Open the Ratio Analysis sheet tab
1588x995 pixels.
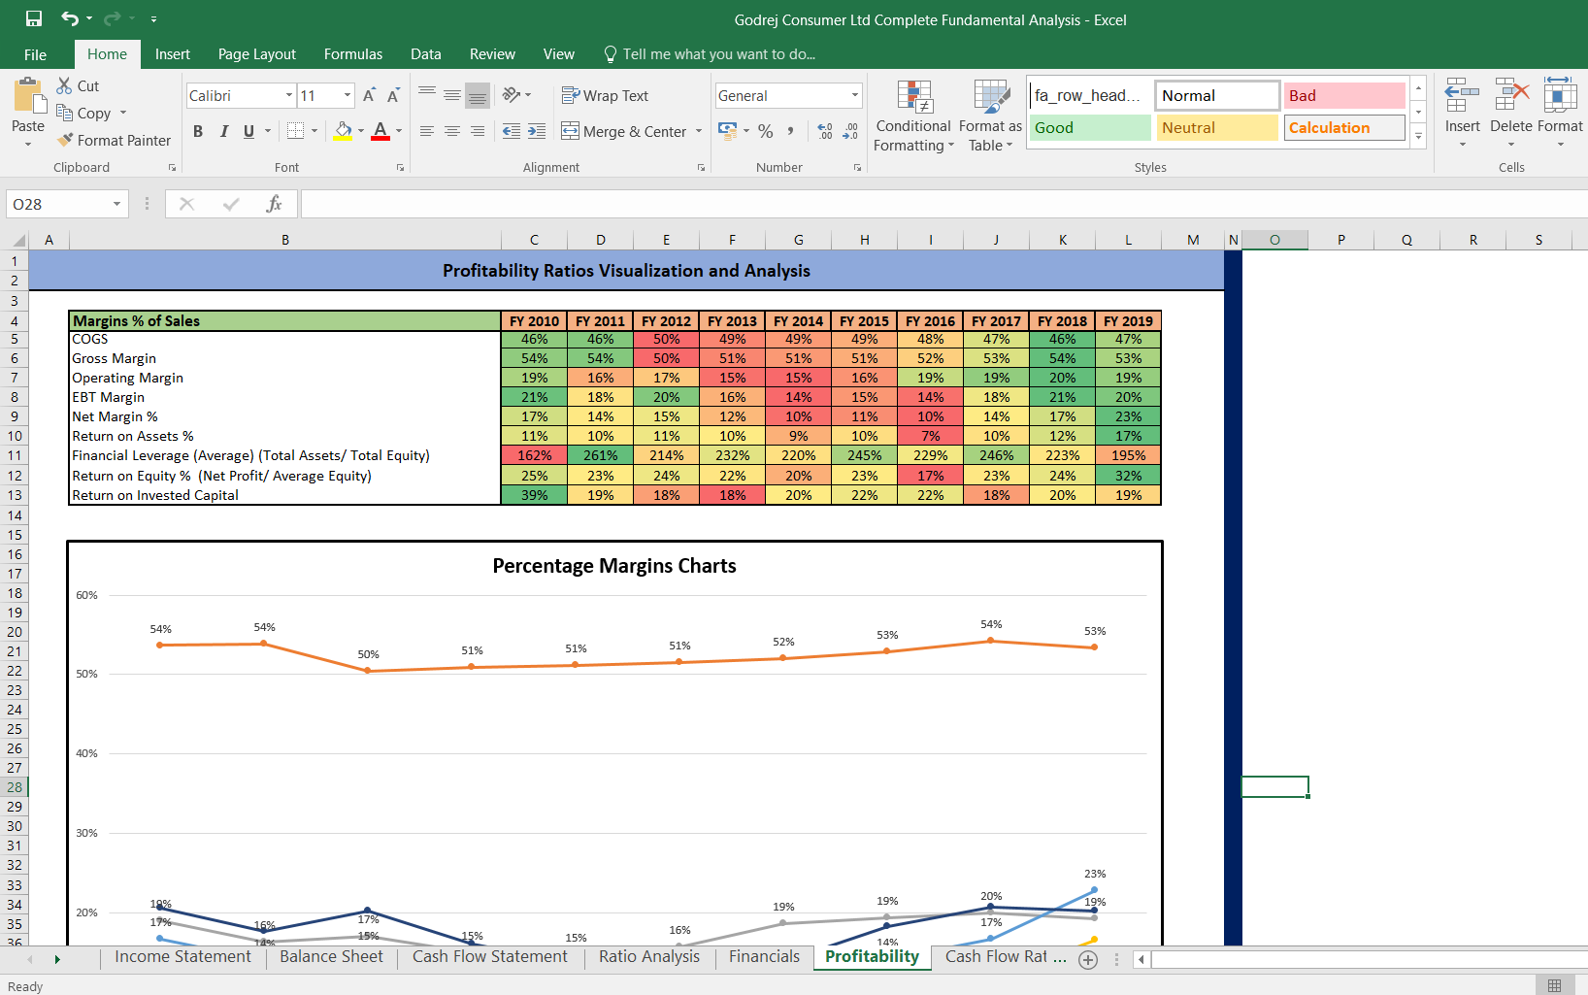coord(649,956)
